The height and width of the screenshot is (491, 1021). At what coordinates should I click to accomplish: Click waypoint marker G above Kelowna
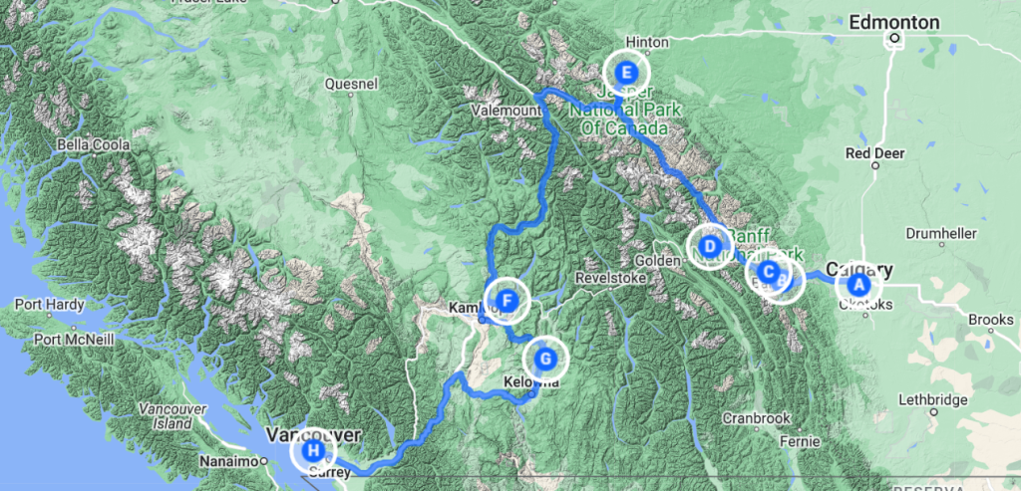click(x=545, y=359)
